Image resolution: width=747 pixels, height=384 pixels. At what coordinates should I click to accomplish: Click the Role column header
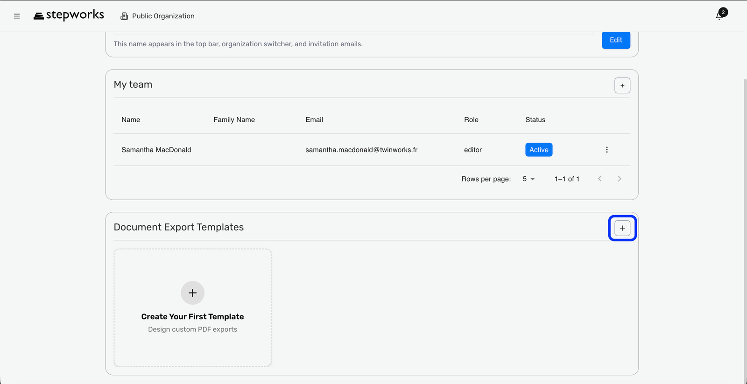tap(471, 120)
